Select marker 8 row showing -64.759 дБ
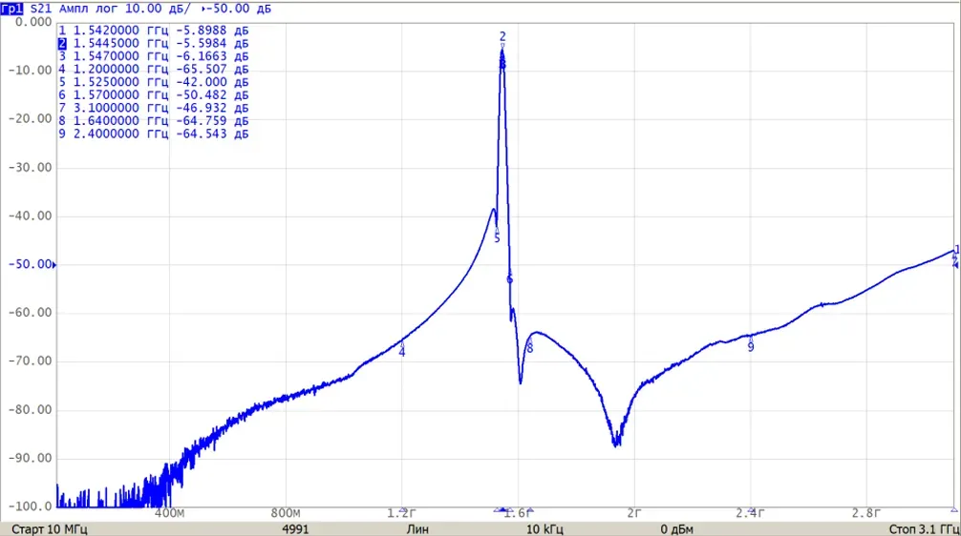Viewport: 961px width, 536px height. click(153, 120)
